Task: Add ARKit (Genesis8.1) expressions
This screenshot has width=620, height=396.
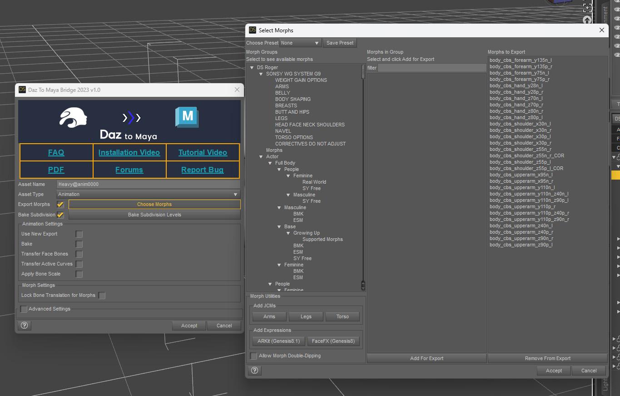Action: (x=278, y=341)
